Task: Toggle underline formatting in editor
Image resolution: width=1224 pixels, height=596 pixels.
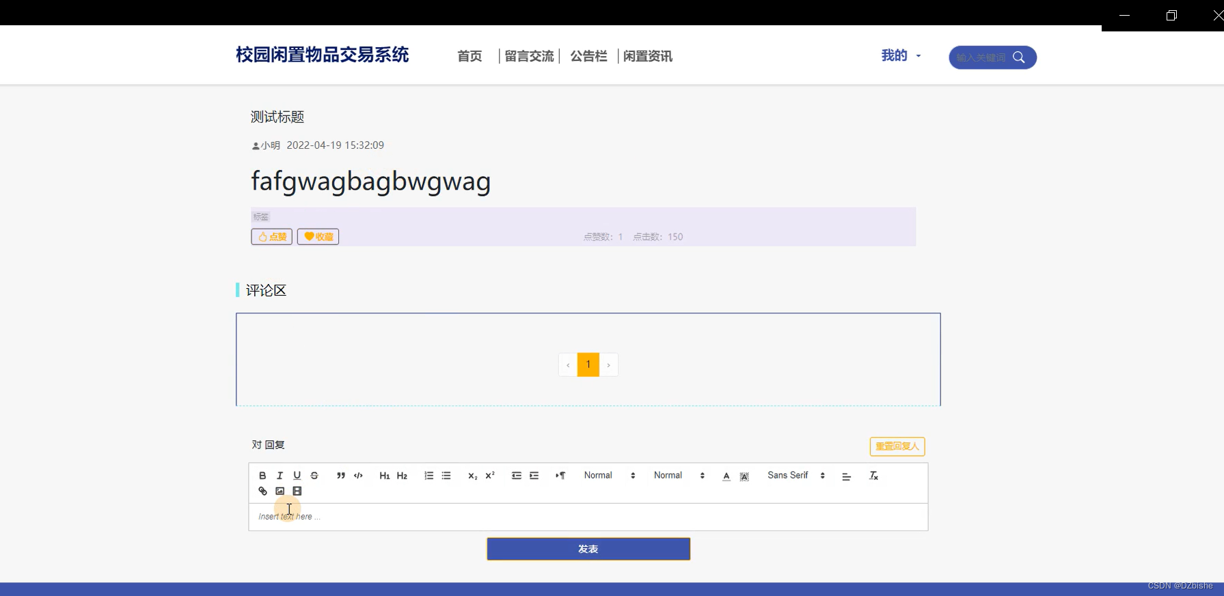Action: tap(297, 476)
